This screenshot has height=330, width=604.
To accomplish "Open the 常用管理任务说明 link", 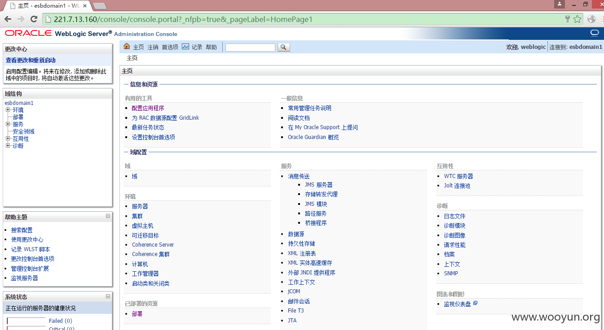I will [309, 108].
